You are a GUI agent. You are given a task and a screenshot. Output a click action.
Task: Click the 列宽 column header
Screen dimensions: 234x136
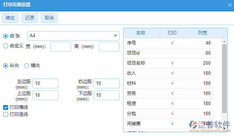(203, 33)
